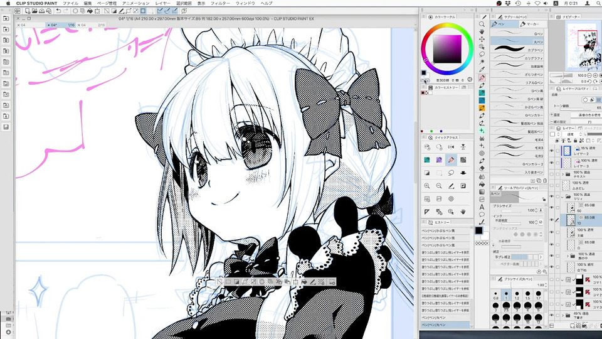Image resolution: width=602 pixels, height=339 pixels.
Task: Select the リアルGペン sub tool
Action: [519, 82]
